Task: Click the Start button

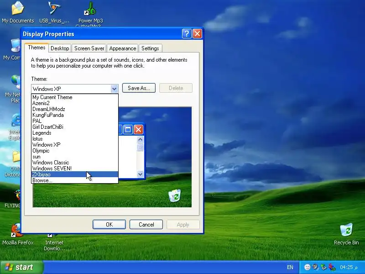Action: click(x=21, y=267)
